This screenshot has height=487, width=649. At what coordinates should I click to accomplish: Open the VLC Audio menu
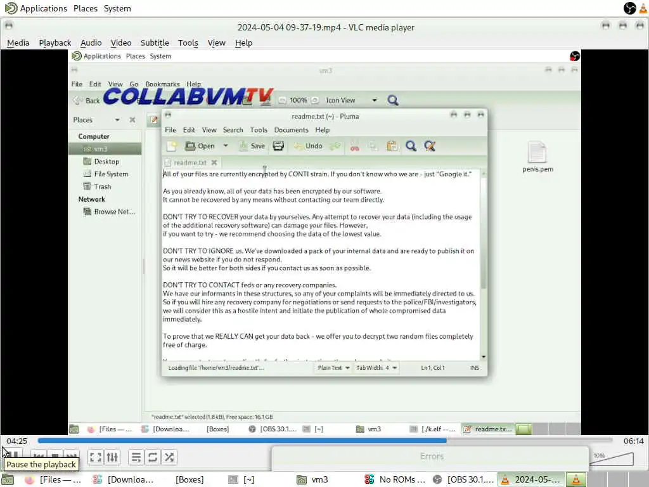point(91,42)
